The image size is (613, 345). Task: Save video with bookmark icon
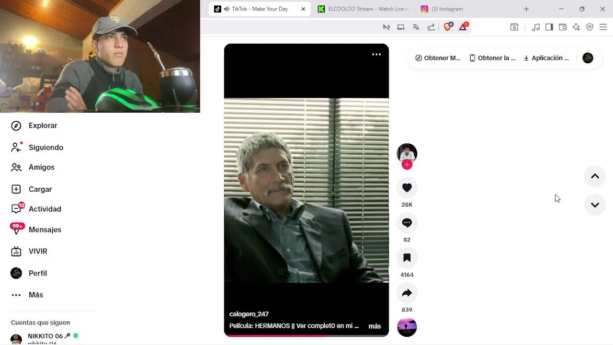pos(407,258)
